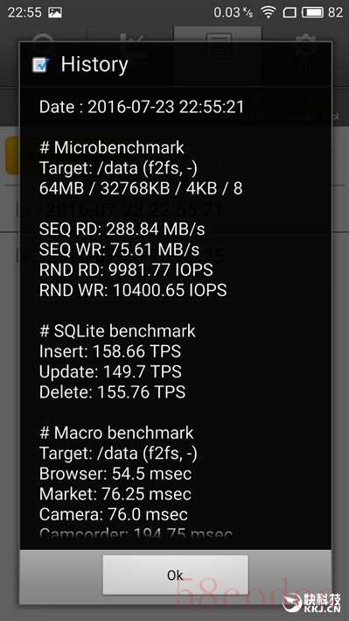Tap the SEQ RD 288.84 MB/s result
349x621 pixels.
(122, 229)
